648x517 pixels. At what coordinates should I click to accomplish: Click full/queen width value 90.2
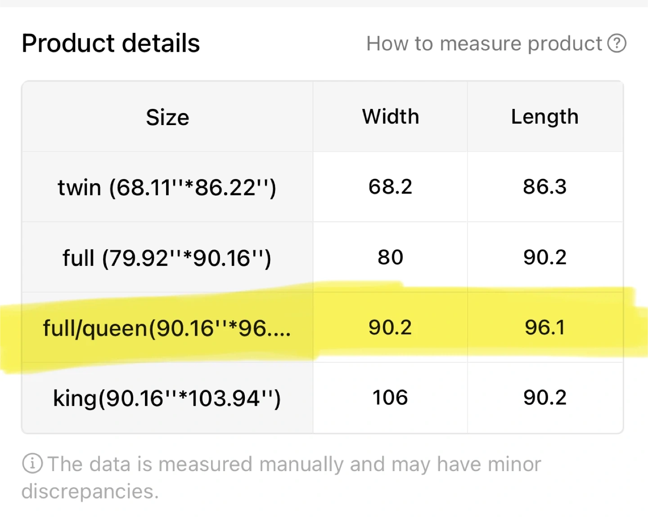tap(390, 328)
